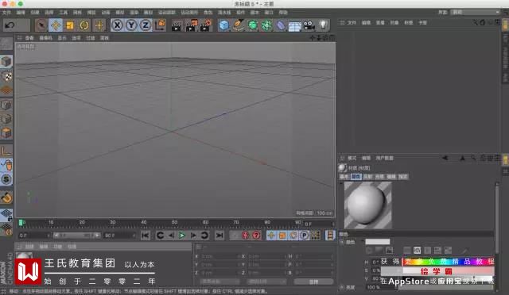The width and height of the screenshot is (509, 295).
Task: Open the green Subdivision generator icon
Action: coord(253,25)
